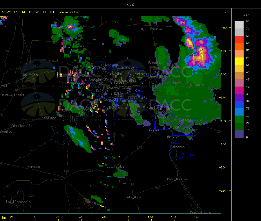Screen dimensions: 261x221
Task: Click the 'Paso_Barroso' map label
Action: pyautogui.click(x=177, y=179)
